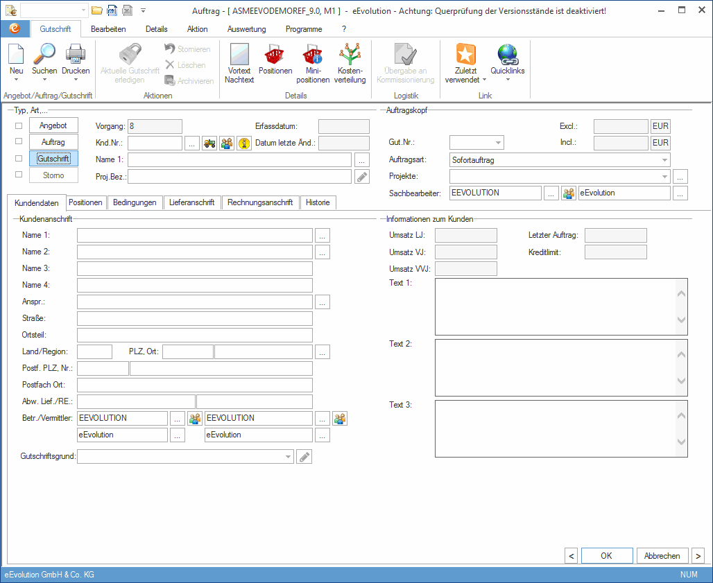Click people icon after second Betr./Vermittler field
The height and width of the screenshot is (583, 713).
(x=340, y=418)
